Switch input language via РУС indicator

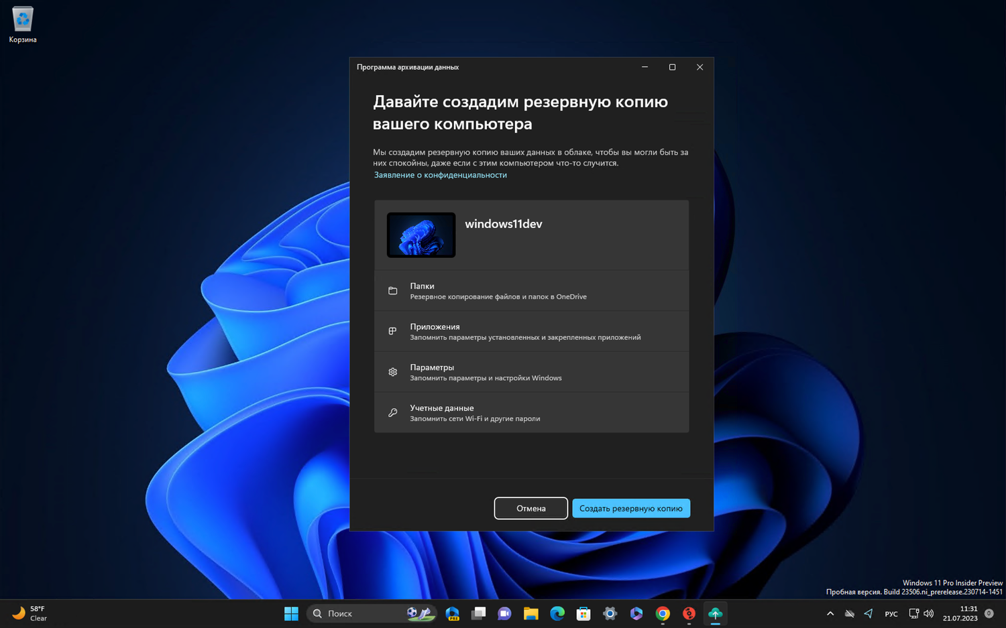[891, 614]
